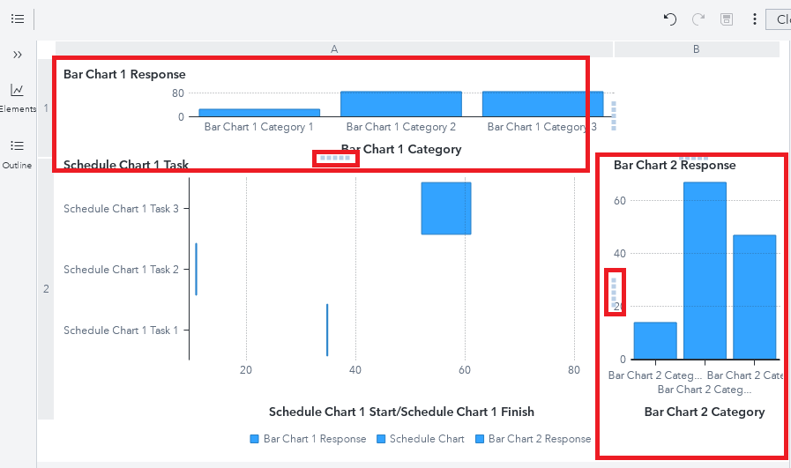Click the Schedule Chart legend entry

pyautogui.click(x=420, y=439)
